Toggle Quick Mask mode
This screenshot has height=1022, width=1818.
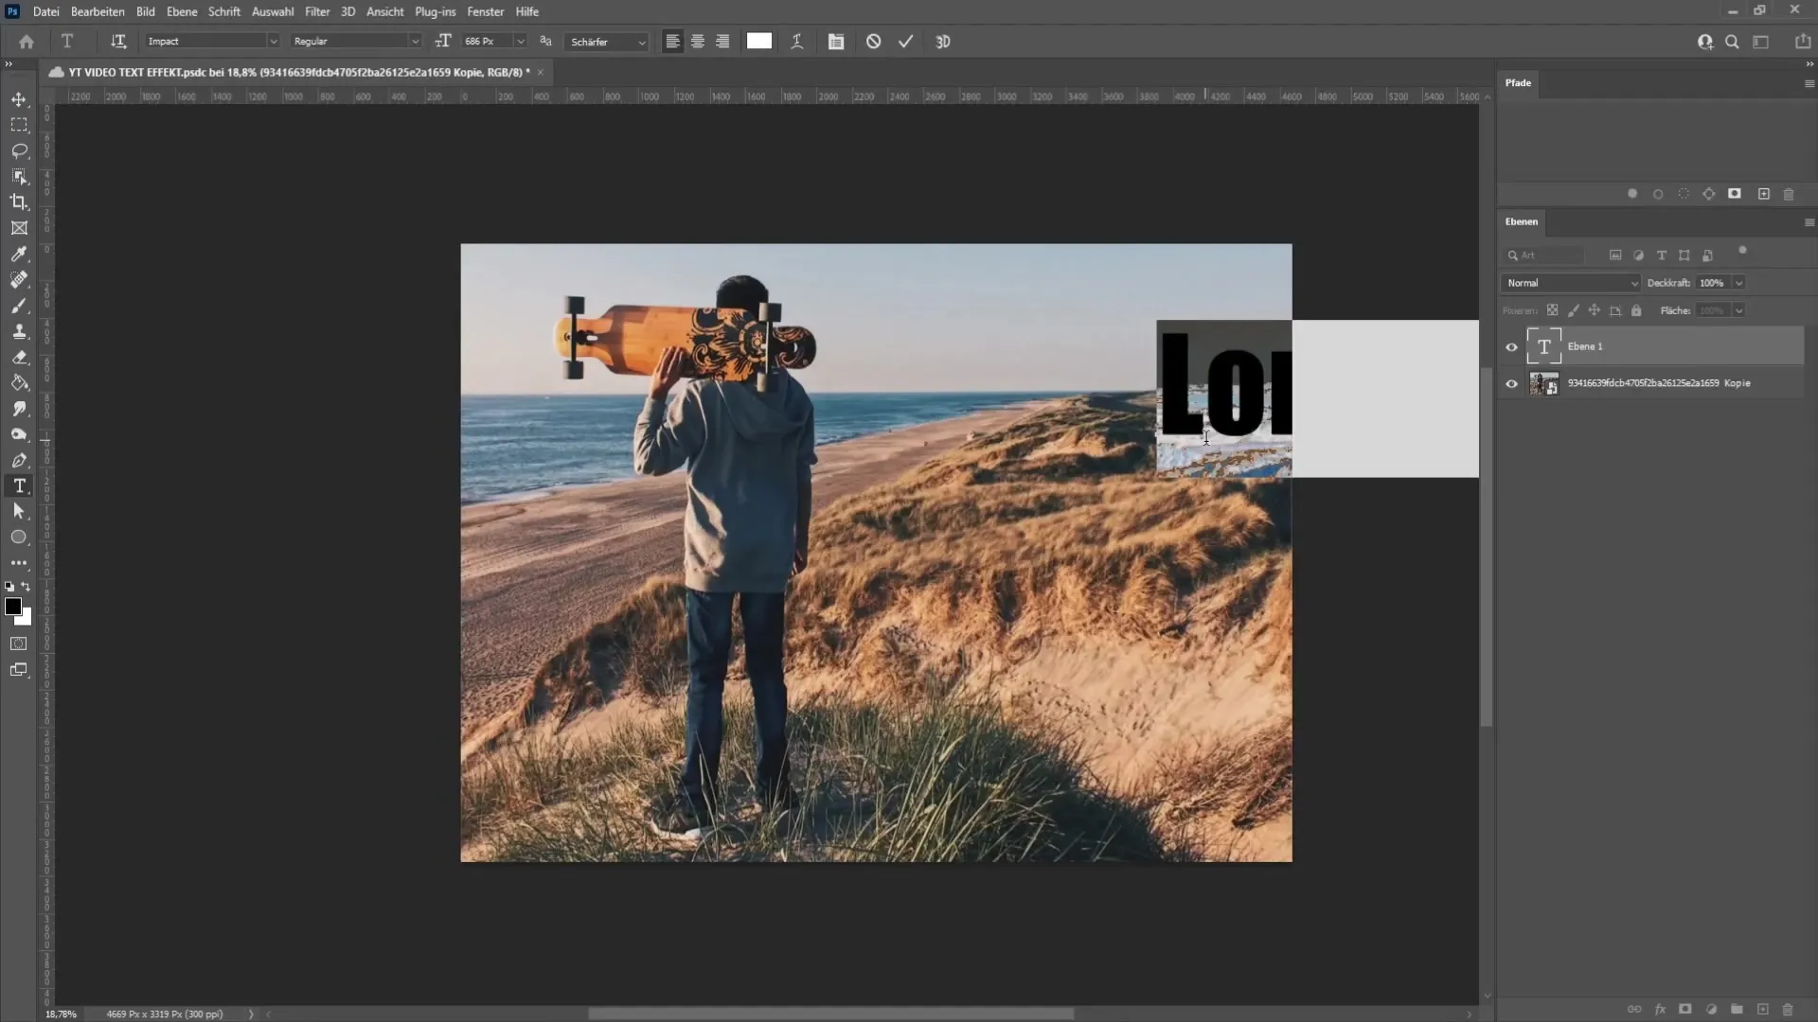18,643
